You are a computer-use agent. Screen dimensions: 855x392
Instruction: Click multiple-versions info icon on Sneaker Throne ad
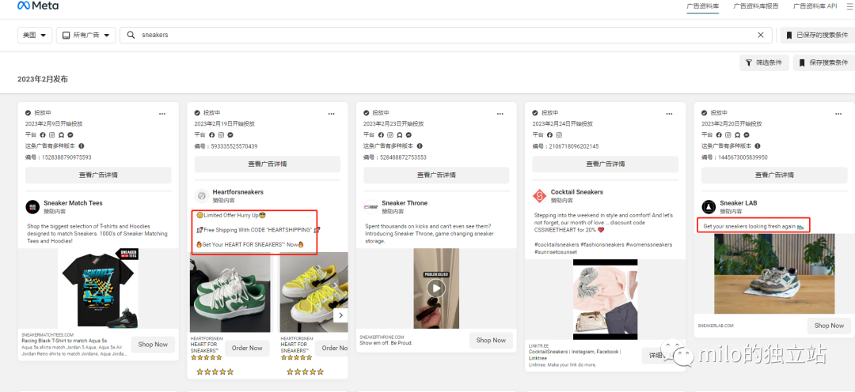pyautogui.click(x=420, y=146)
